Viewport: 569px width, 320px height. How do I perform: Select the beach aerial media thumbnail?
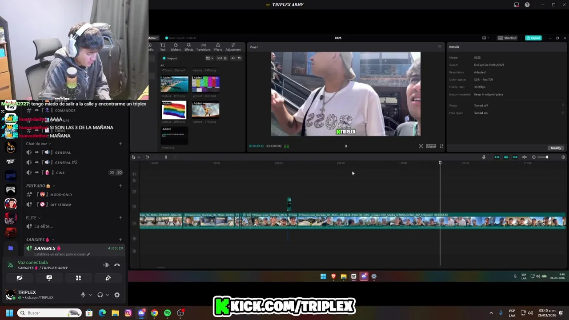coord(174,84)
